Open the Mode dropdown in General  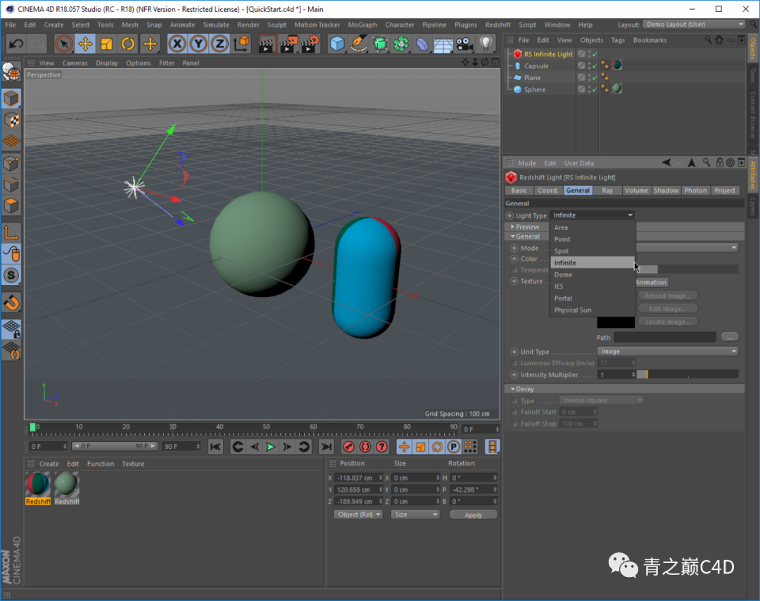click(687, 248)
